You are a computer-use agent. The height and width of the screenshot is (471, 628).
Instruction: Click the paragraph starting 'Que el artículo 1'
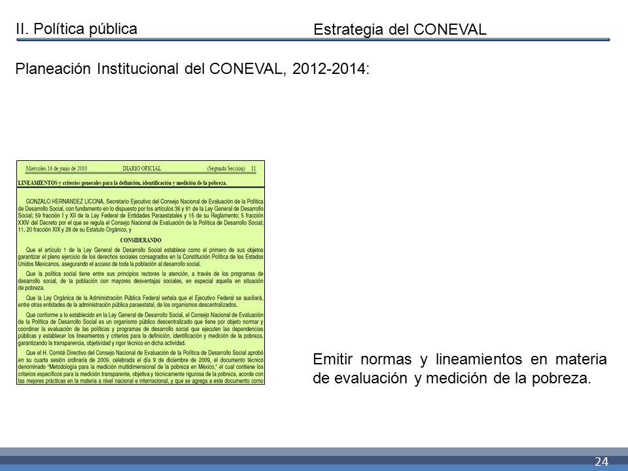(141, 256)
